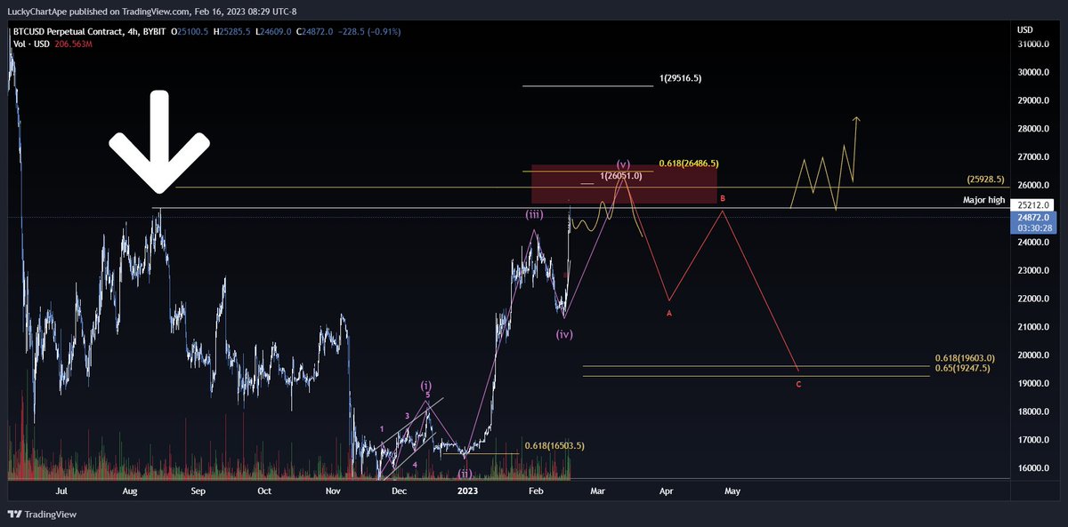
Task: Select the 0.618(26486.5) fib level label
Action: tap(689, 164)
